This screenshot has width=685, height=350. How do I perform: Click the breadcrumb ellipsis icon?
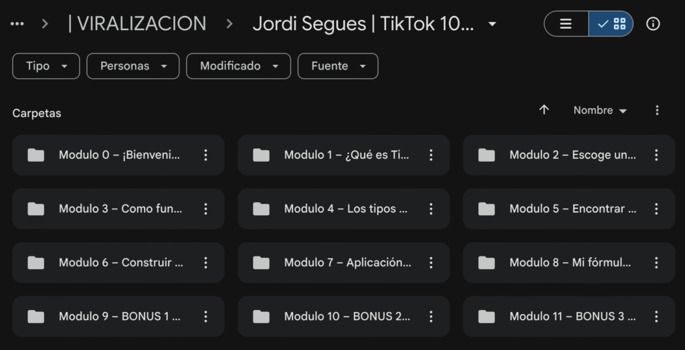(x=17, y=24)
